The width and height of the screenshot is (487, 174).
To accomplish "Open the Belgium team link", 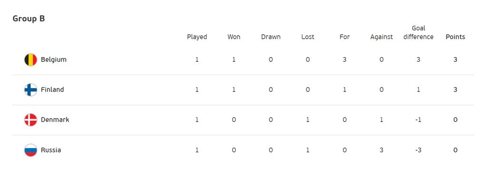I will click(54, 59).
